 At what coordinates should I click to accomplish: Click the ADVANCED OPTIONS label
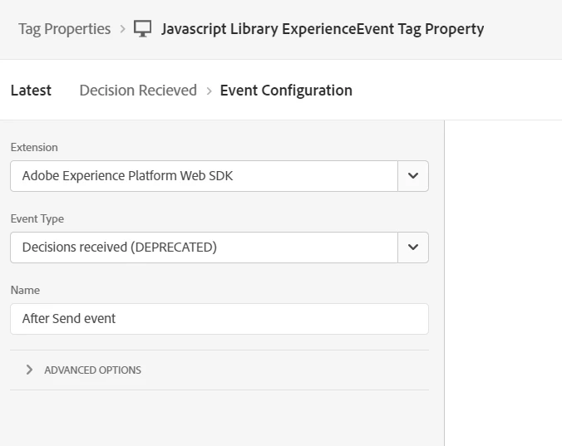pyautogui.click(x=92, y=370)
